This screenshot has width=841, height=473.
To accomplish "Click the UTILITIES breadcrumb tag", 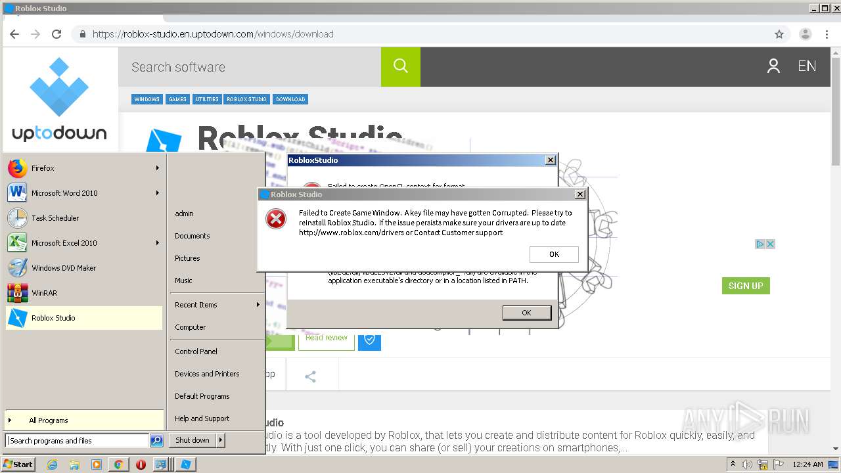I will pyautogui.click(x=207, y=99).
